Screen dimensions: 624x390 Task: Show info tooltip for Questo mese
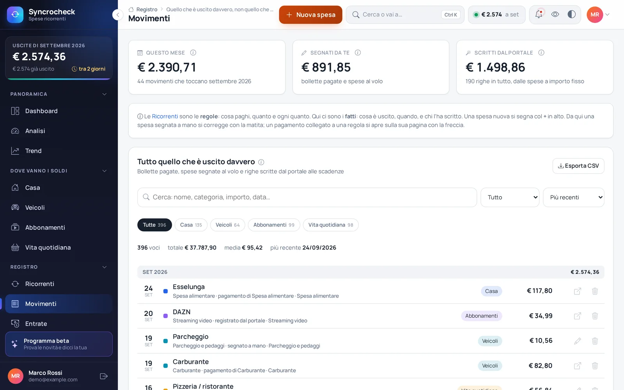click(x=193, y=53)
